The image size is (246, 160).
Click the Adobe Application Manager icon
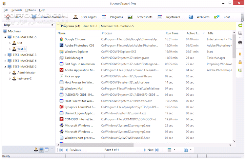[x=62, y=70]
